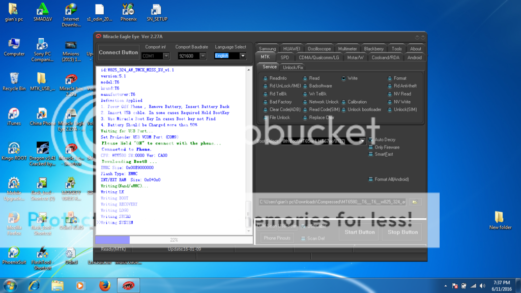This screenshot has height=293, width=521.
Task: Expand the Language Select dropdown
Action: [243, 56]
